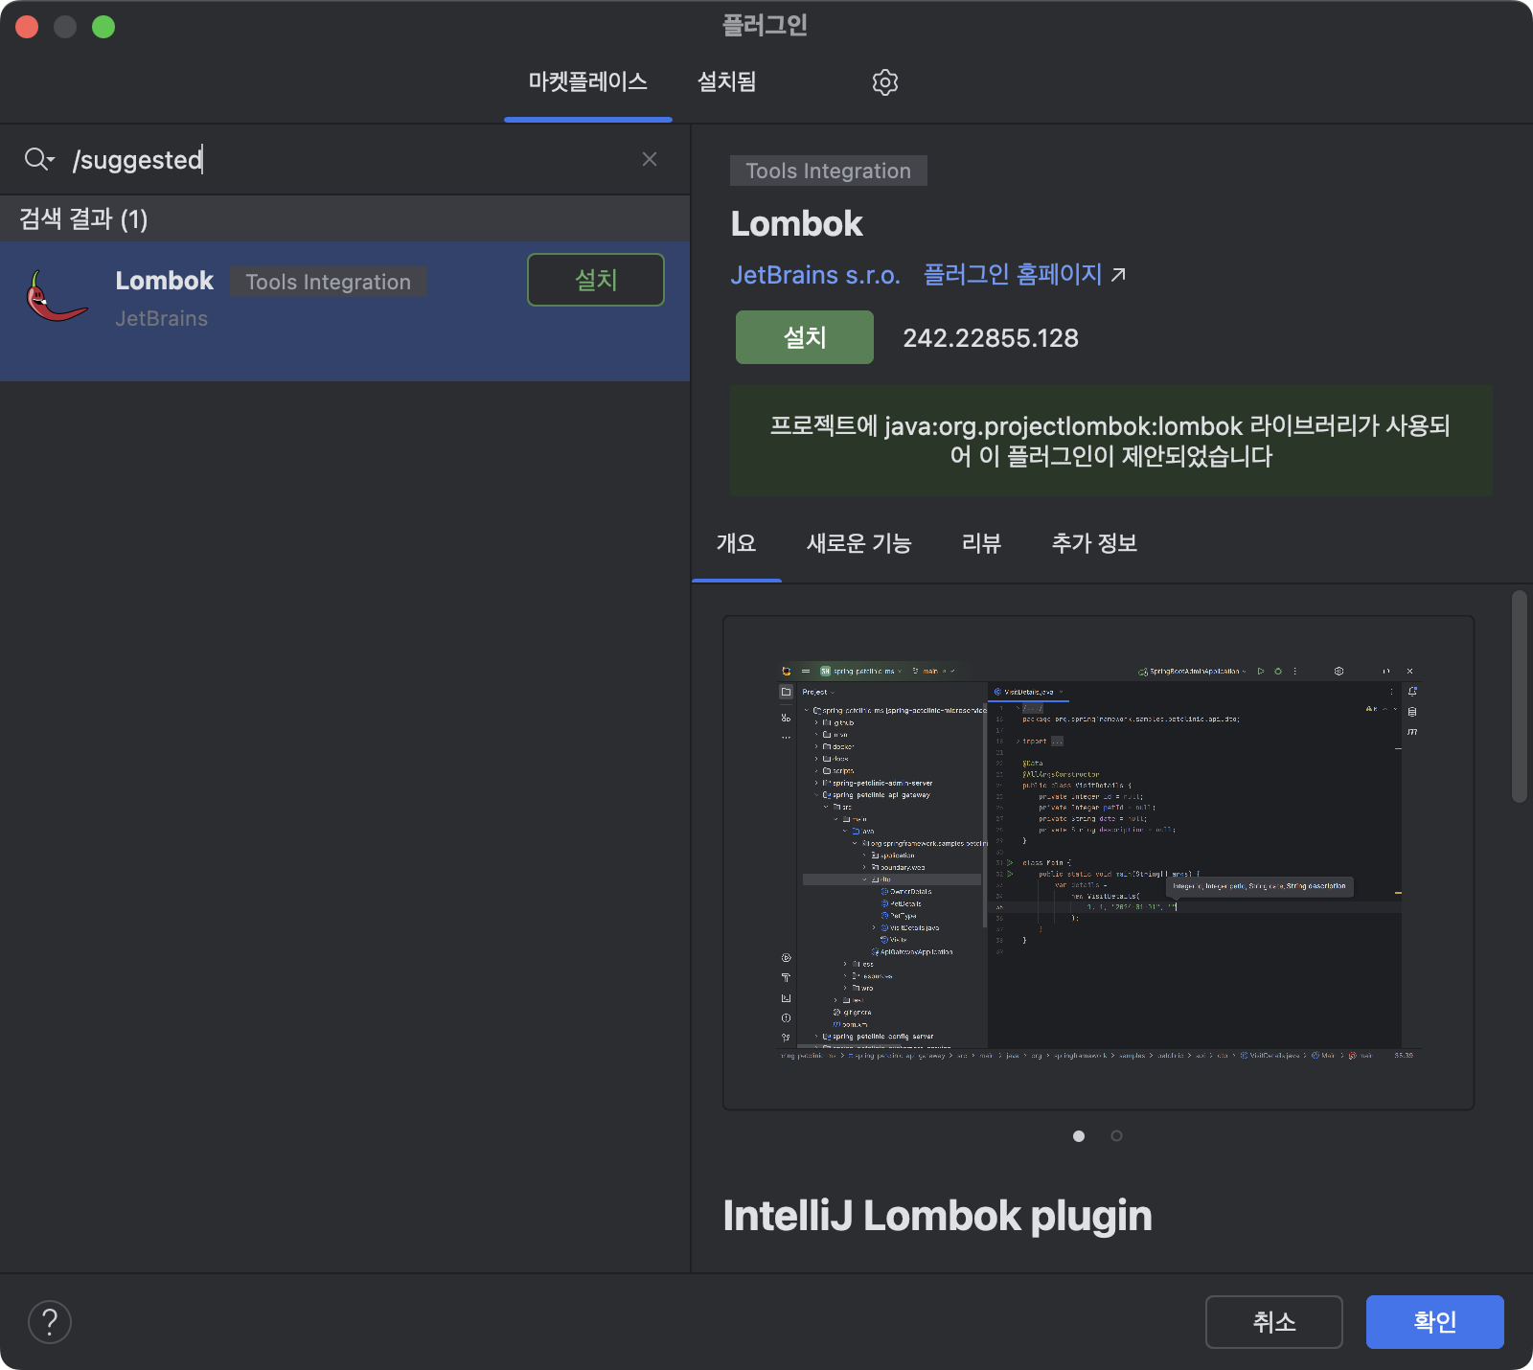Open the 플러그인 홈페이지 link
This screenshot has width=1533, height=1370.
click(1013, 275)
